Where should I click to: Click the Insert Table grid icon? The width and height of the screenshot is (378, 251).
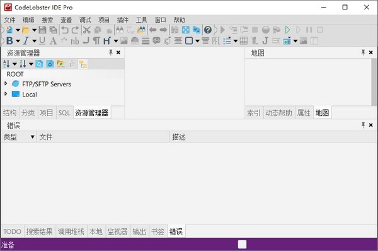tap(244, 41)
